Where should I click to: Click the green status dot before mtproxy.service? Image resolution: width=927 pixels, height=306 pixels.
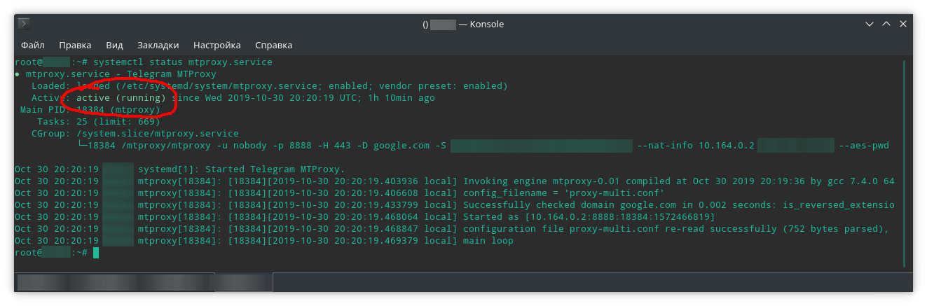pos(18,74)
